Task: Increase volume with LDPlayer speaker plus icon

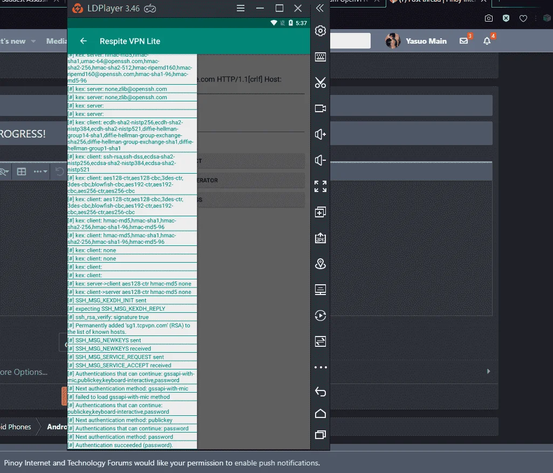Action: (320, 134)
